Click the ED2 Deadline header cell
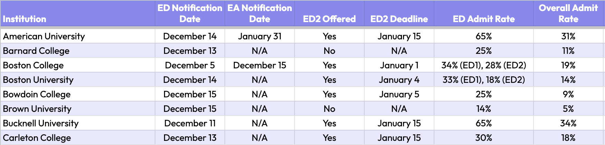 [399, 19]
